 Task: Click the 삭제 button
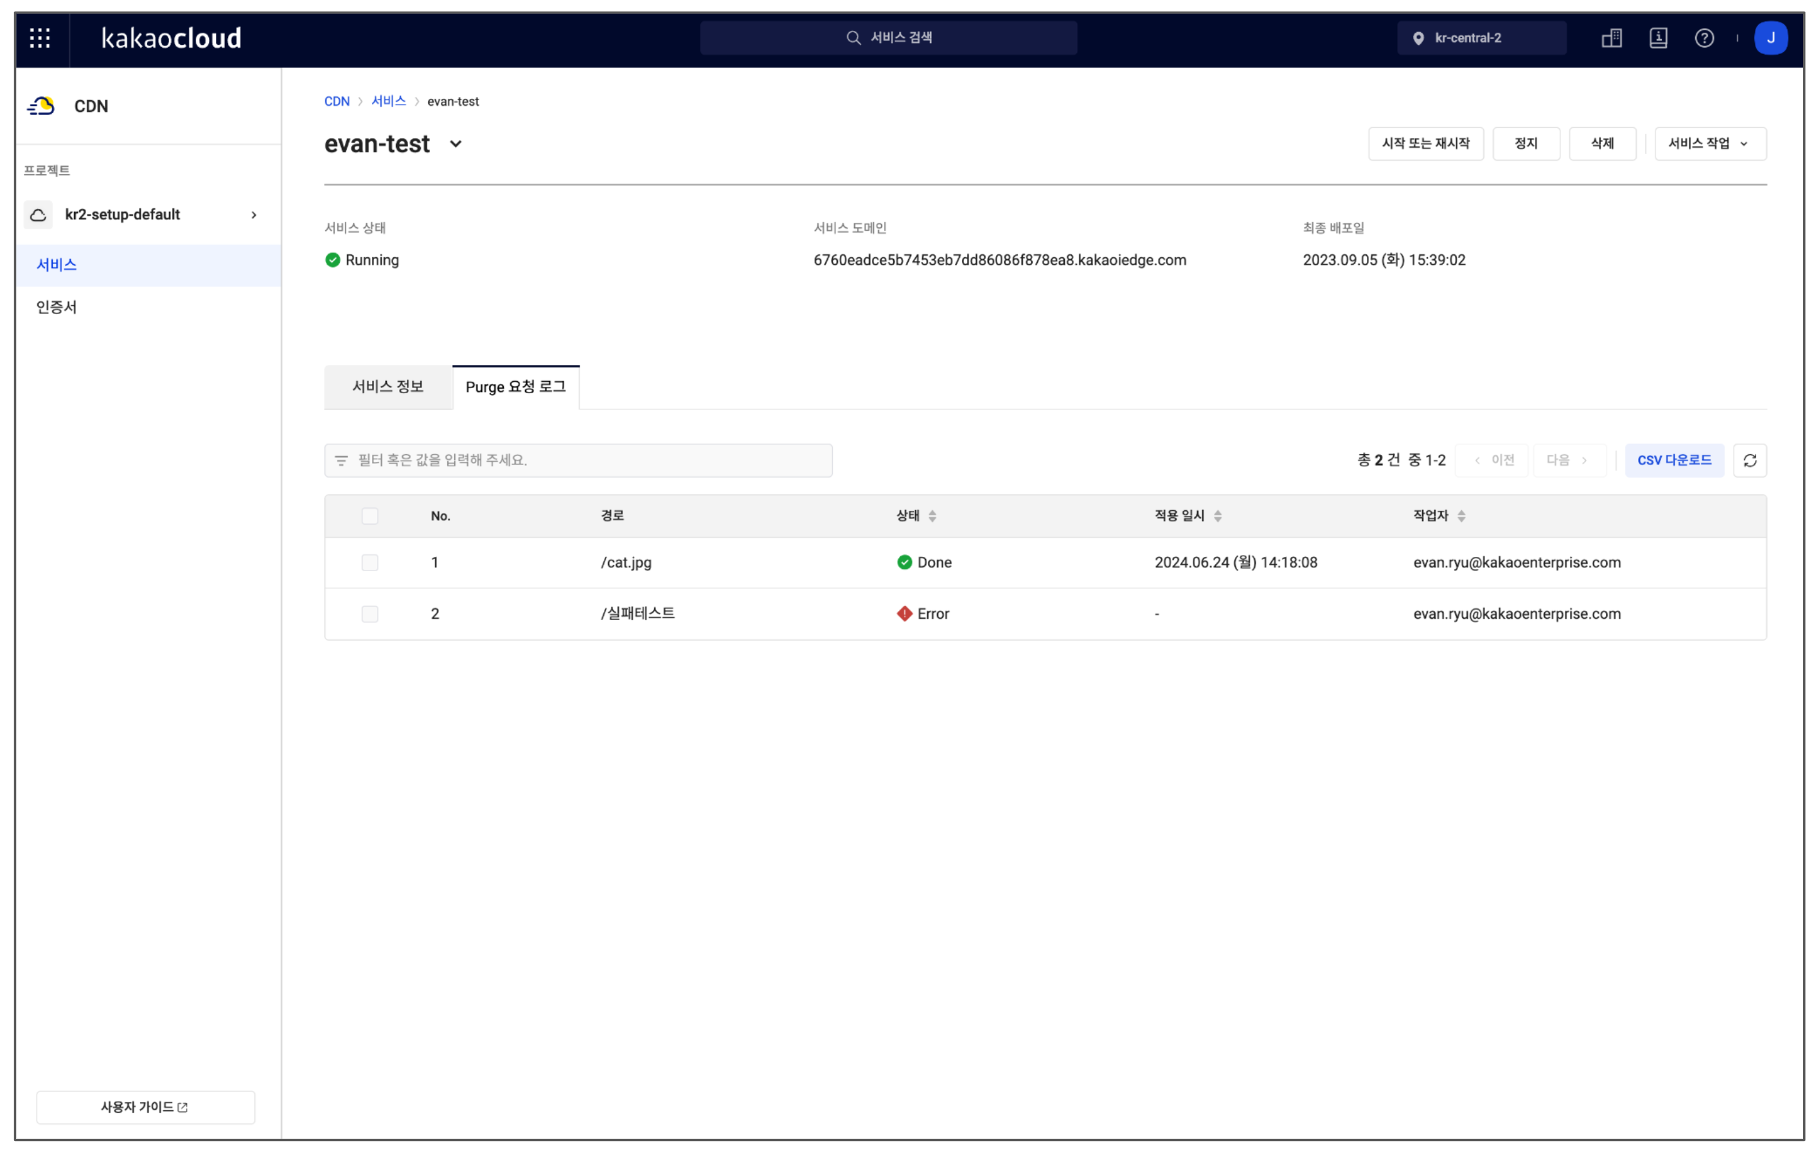pyautogui.click(x=1602, y=143)
